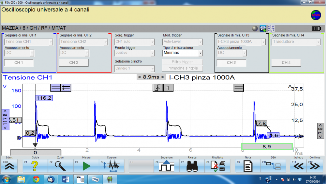Click the rising edge trigger icon
The height and width of the screenshot is (184, 326).
(x=158, y=88)
